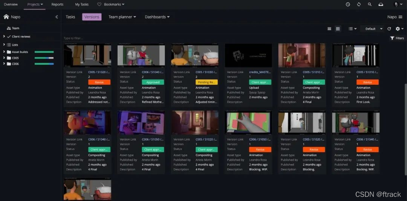Click the C005 progress bar
Image resolution: width=407 pixels, height=201 pixels.
pyautogui.click(x=44, y=58)
